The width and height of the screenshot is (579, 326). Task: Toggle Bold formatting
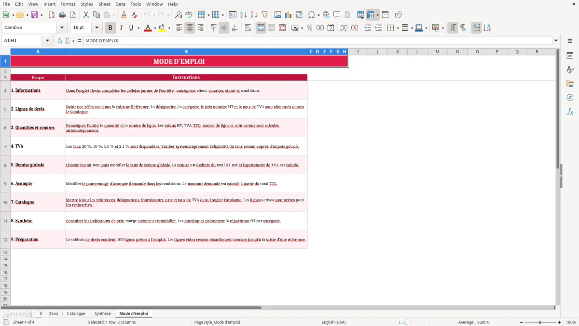[x=110, y=28]
